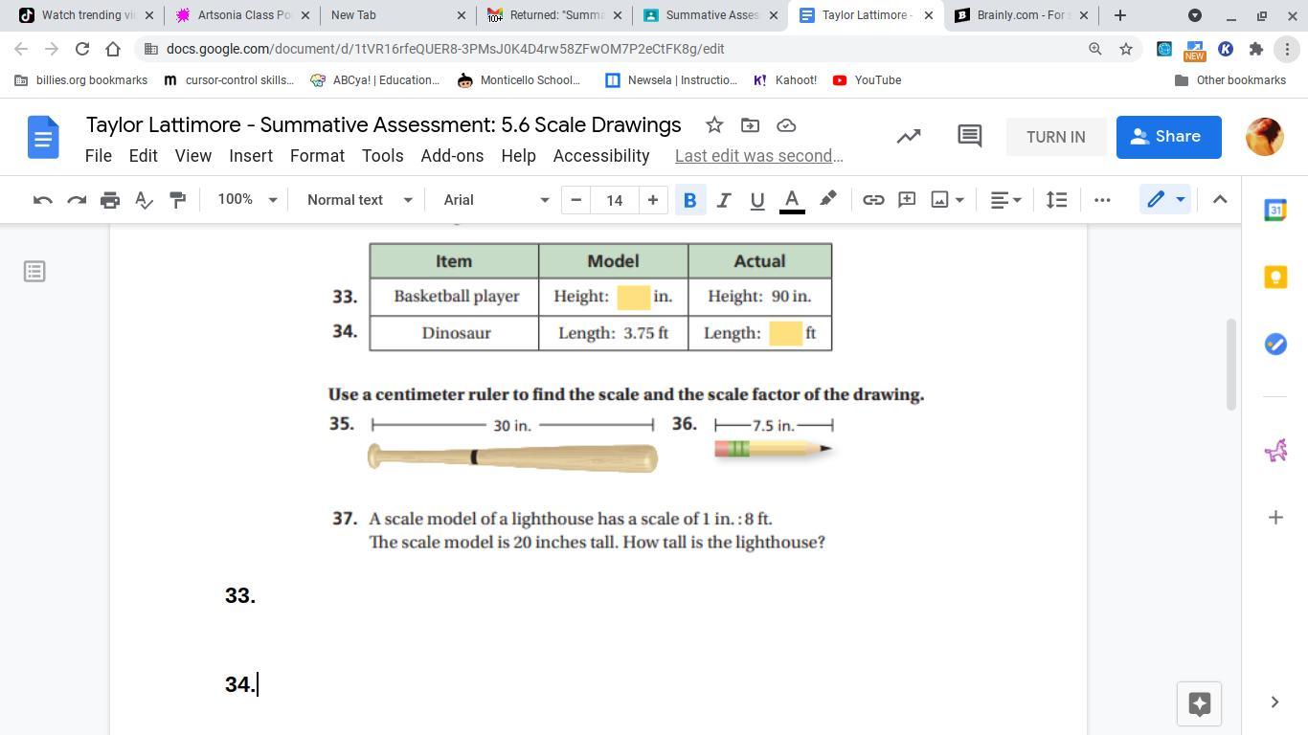The height and width of the screenshot is (735, 1308).
Task: Click the font size field
Action: click(x=615, y=200)
